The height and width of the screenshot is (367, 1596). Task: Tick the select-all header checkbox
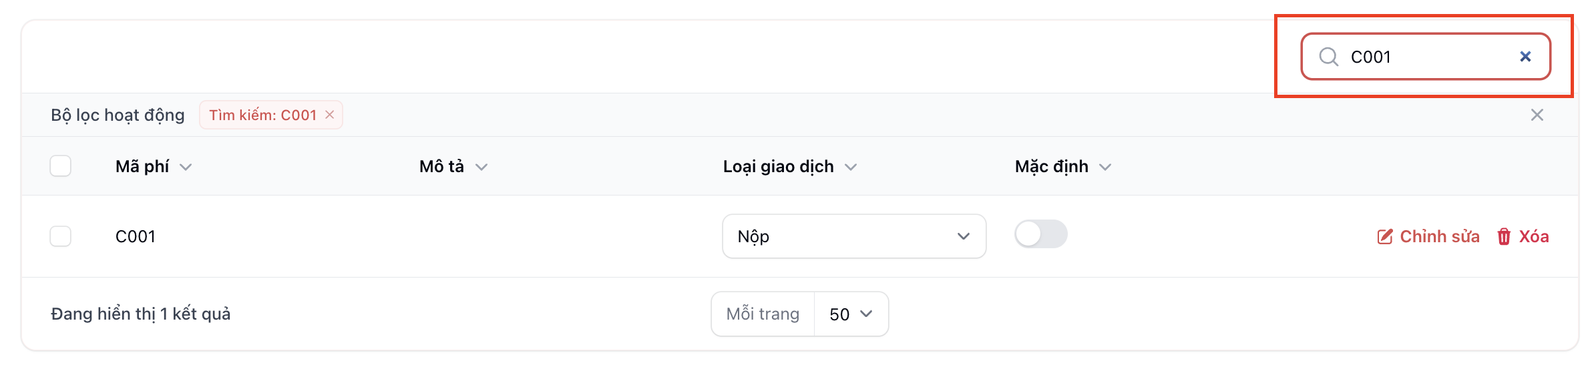(x=61, y=166)
